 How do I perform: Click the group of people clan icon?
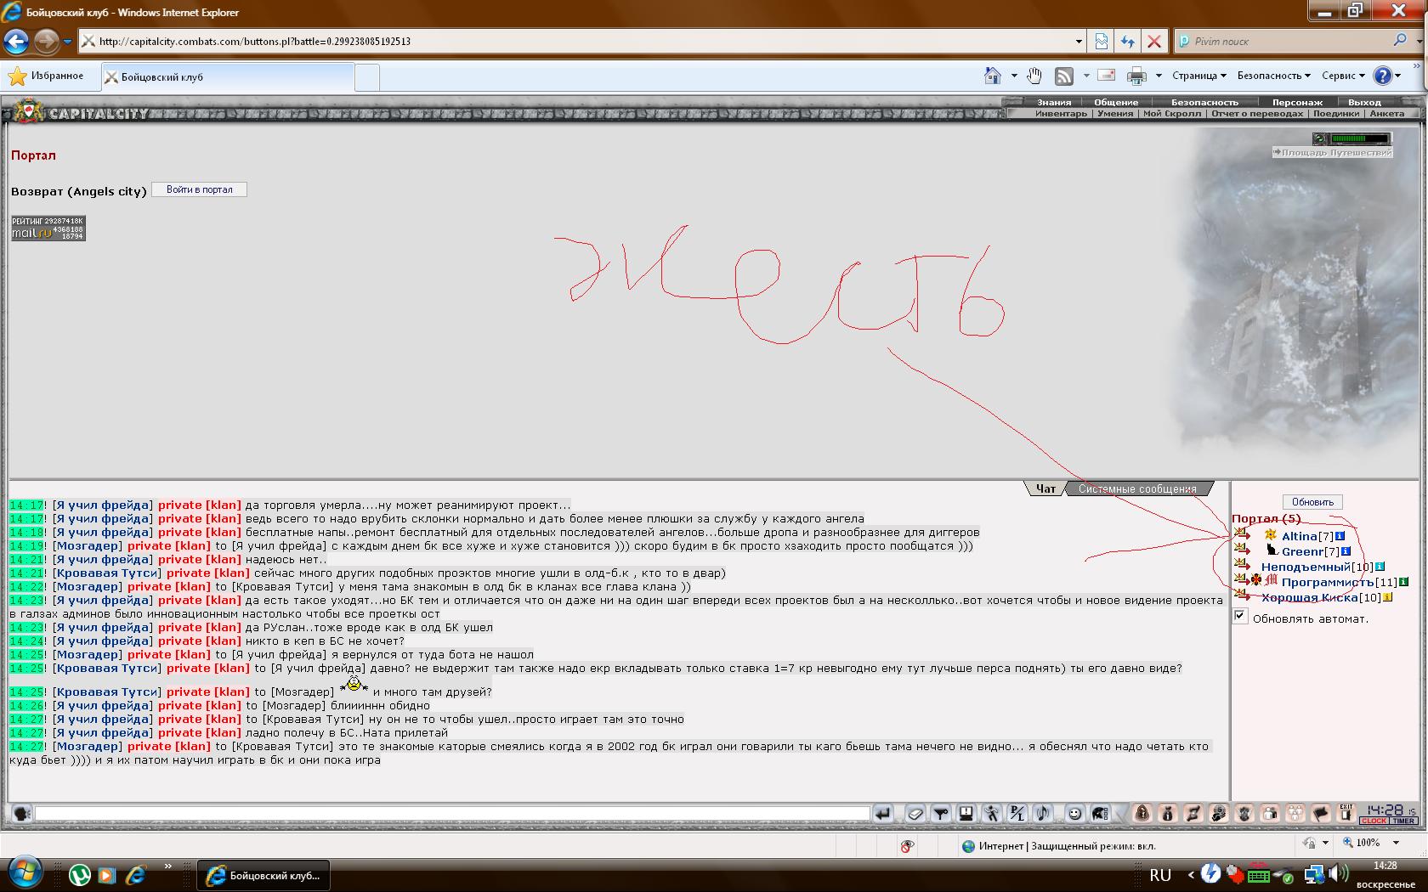(x=1295, y=814)
